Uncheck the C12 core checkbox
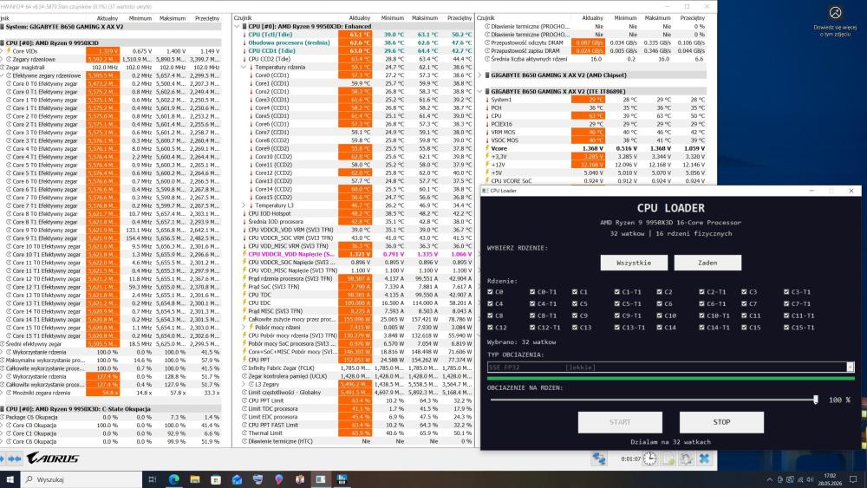The height and width of the screenshot is (488, 867). [x=491, y=328]
